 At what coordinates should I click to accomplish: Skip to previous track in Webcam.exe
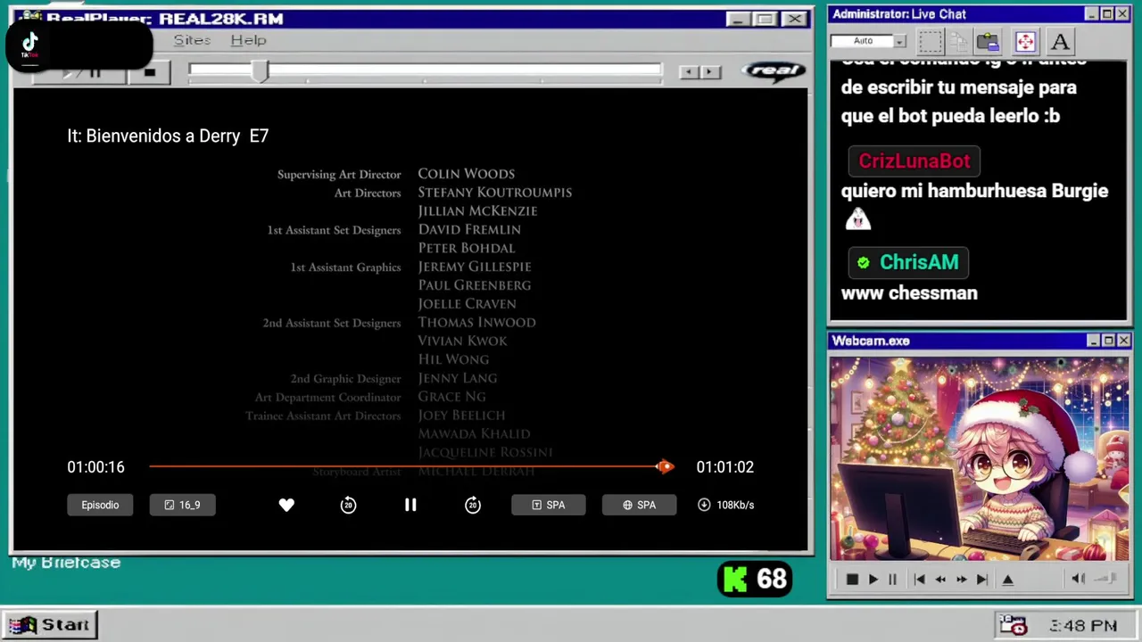pyautogui.click(x=919, y=580)
